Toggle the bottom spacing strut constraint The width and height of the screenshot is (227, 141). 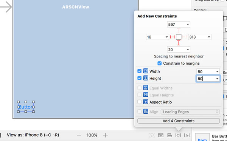[x=179, y=43]
